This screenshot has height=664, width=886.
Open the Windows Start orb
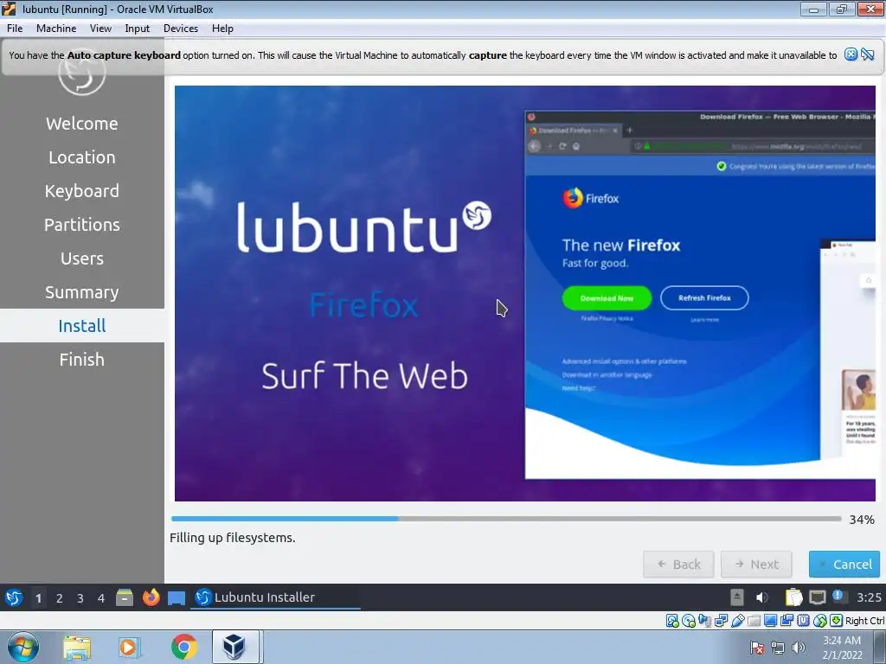[23, 647]
